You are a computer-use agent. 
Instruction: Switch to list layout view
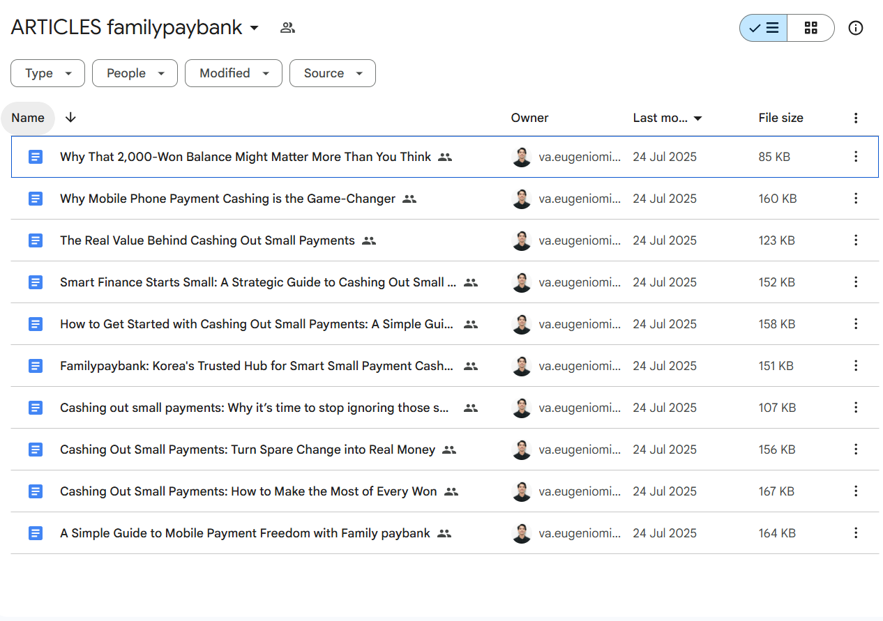tap(764, 28)
